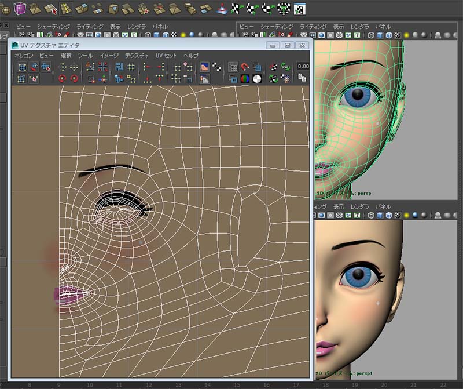
Task: Click the sew UV edges inward-arrows icon
Action: (102, 67)
